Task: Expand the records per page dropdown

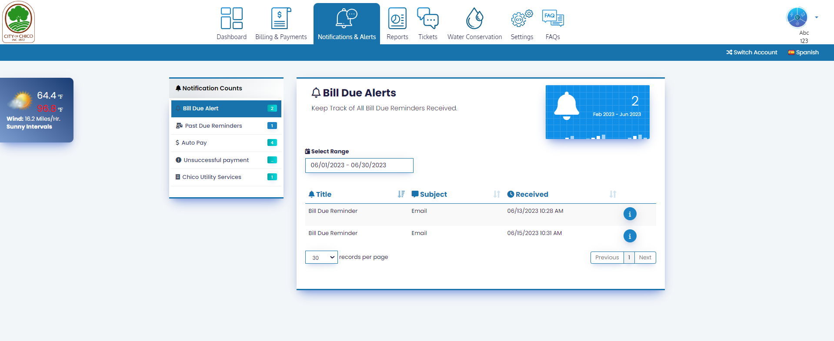Action: click(321, 258)
